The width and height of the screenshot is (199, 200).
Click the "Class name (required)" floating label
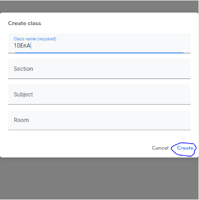pos(35,39)
